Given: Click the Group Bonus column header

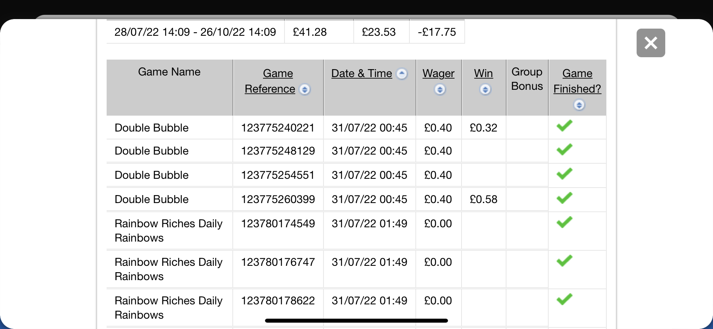Looking at the screenshot, I should (x=527, y=79).
